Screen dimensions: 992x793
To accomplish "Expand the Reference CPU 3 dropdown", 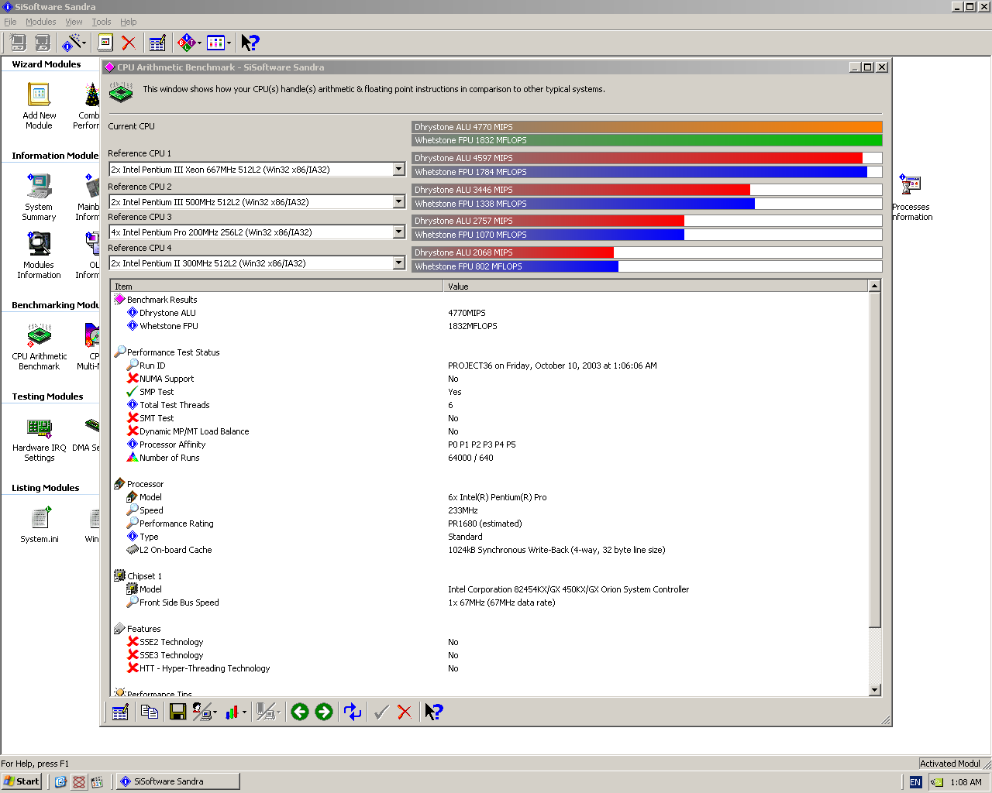I will click(398, 232).
